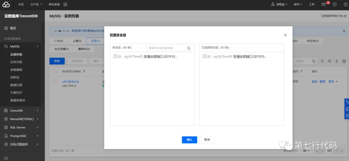Click the Tencent Cloud logo icon
This screenshot has width=349, height=161.
[6, 4]
